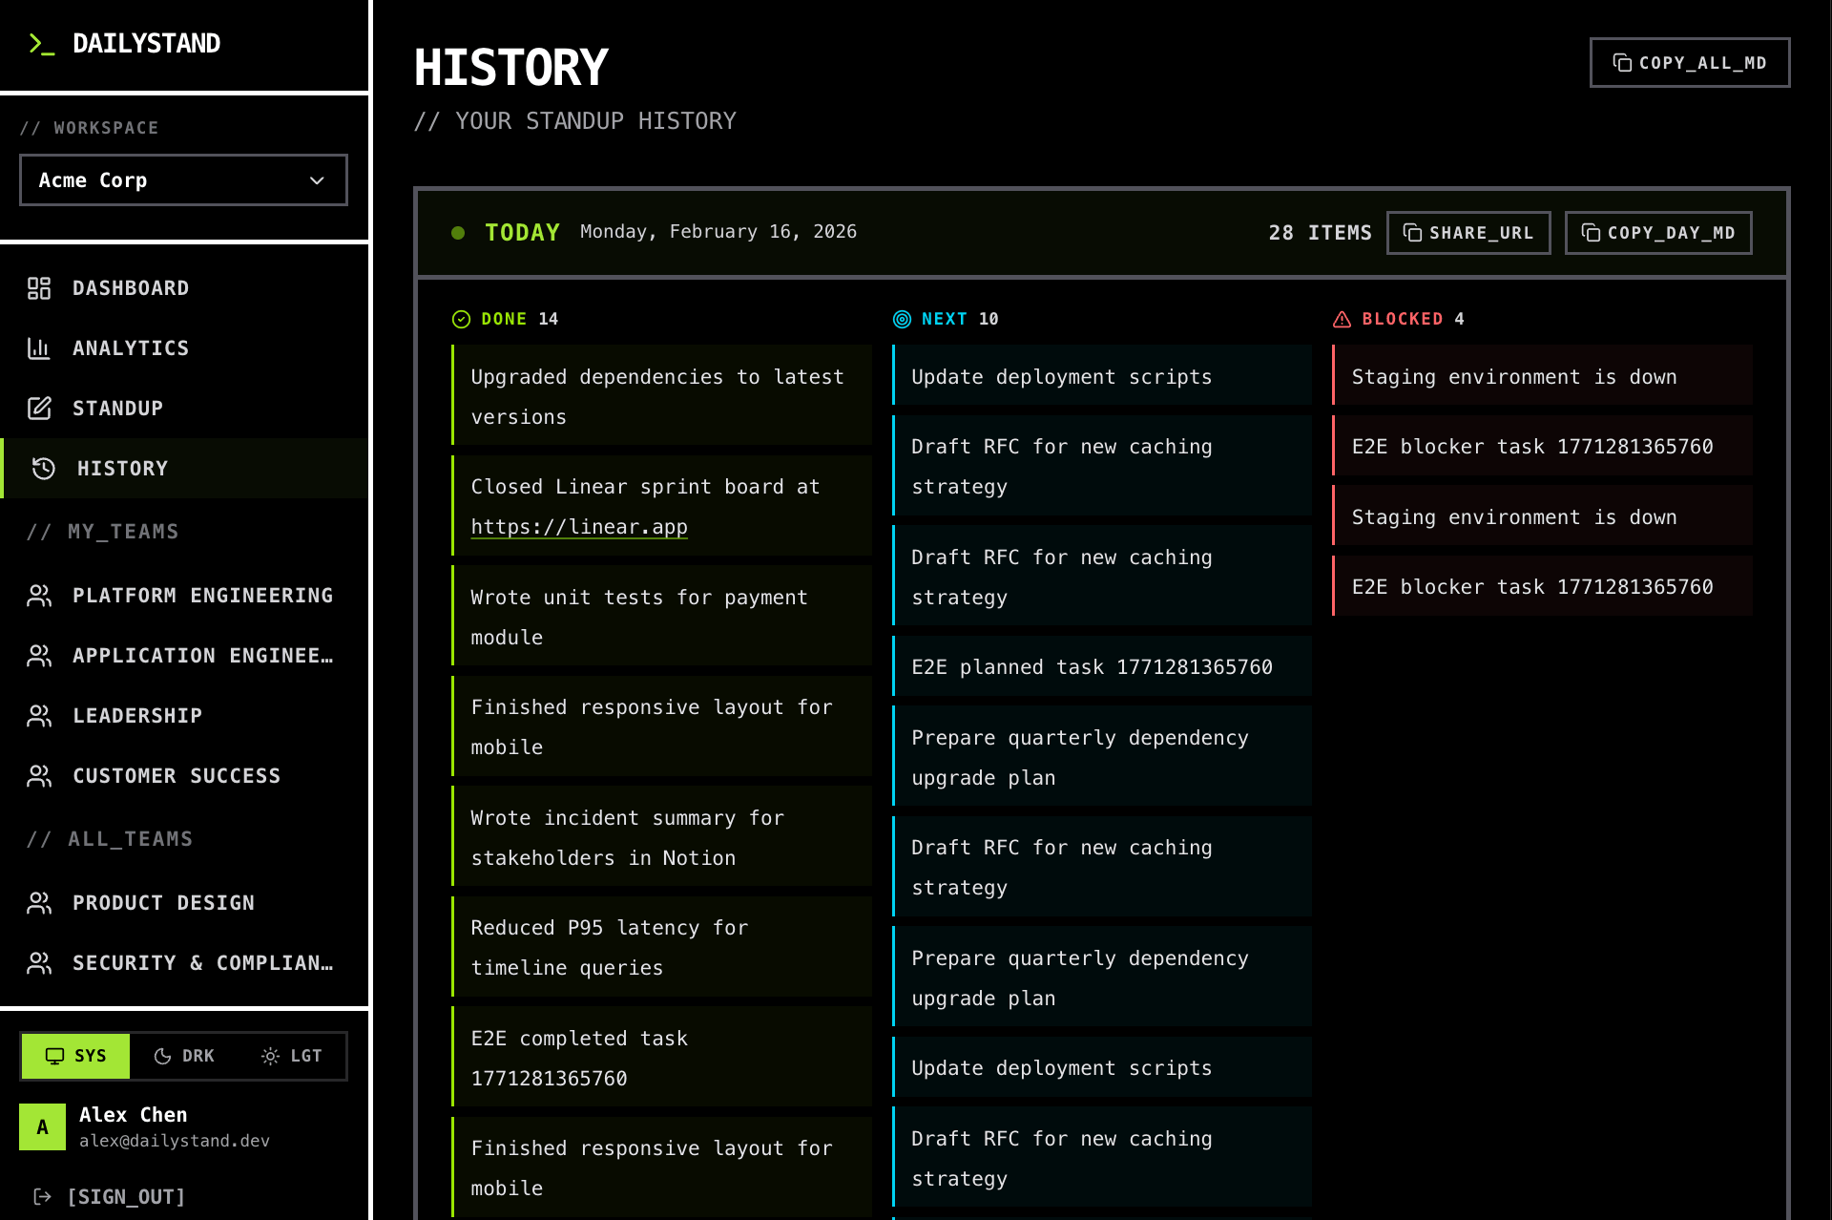The image size is (1832, 1220).
Task: Switch theme to SYS mode
Action: coord(76,1056)
